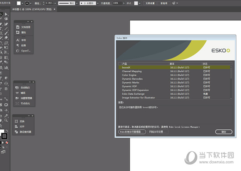Viewport: 241px width, 171px height.
Task: Open the second icon in the 自动陷印 panel
Action: coord(17,93)
